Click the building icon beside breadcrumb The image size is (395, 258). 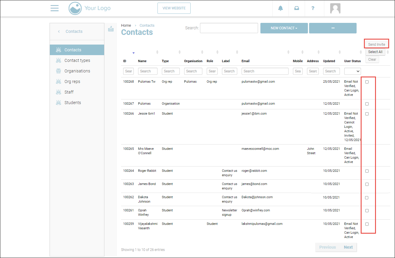pyautogui.click(x=111, y=29)
